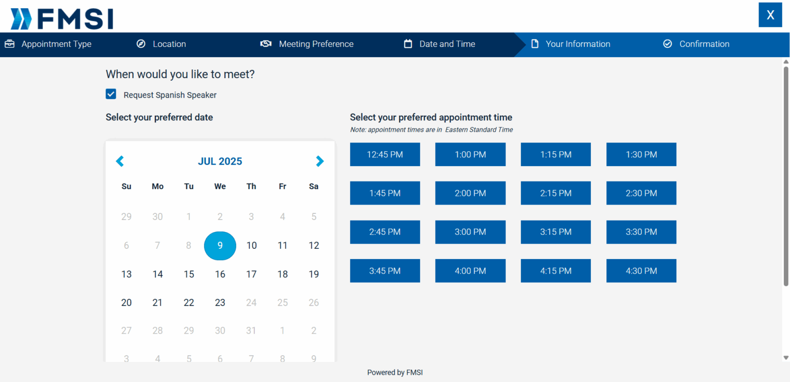Image resolution: width=790 pixels, height=382 pixels.
Task: Select the 12:45 PM time slot
Action: click(385, 155)
